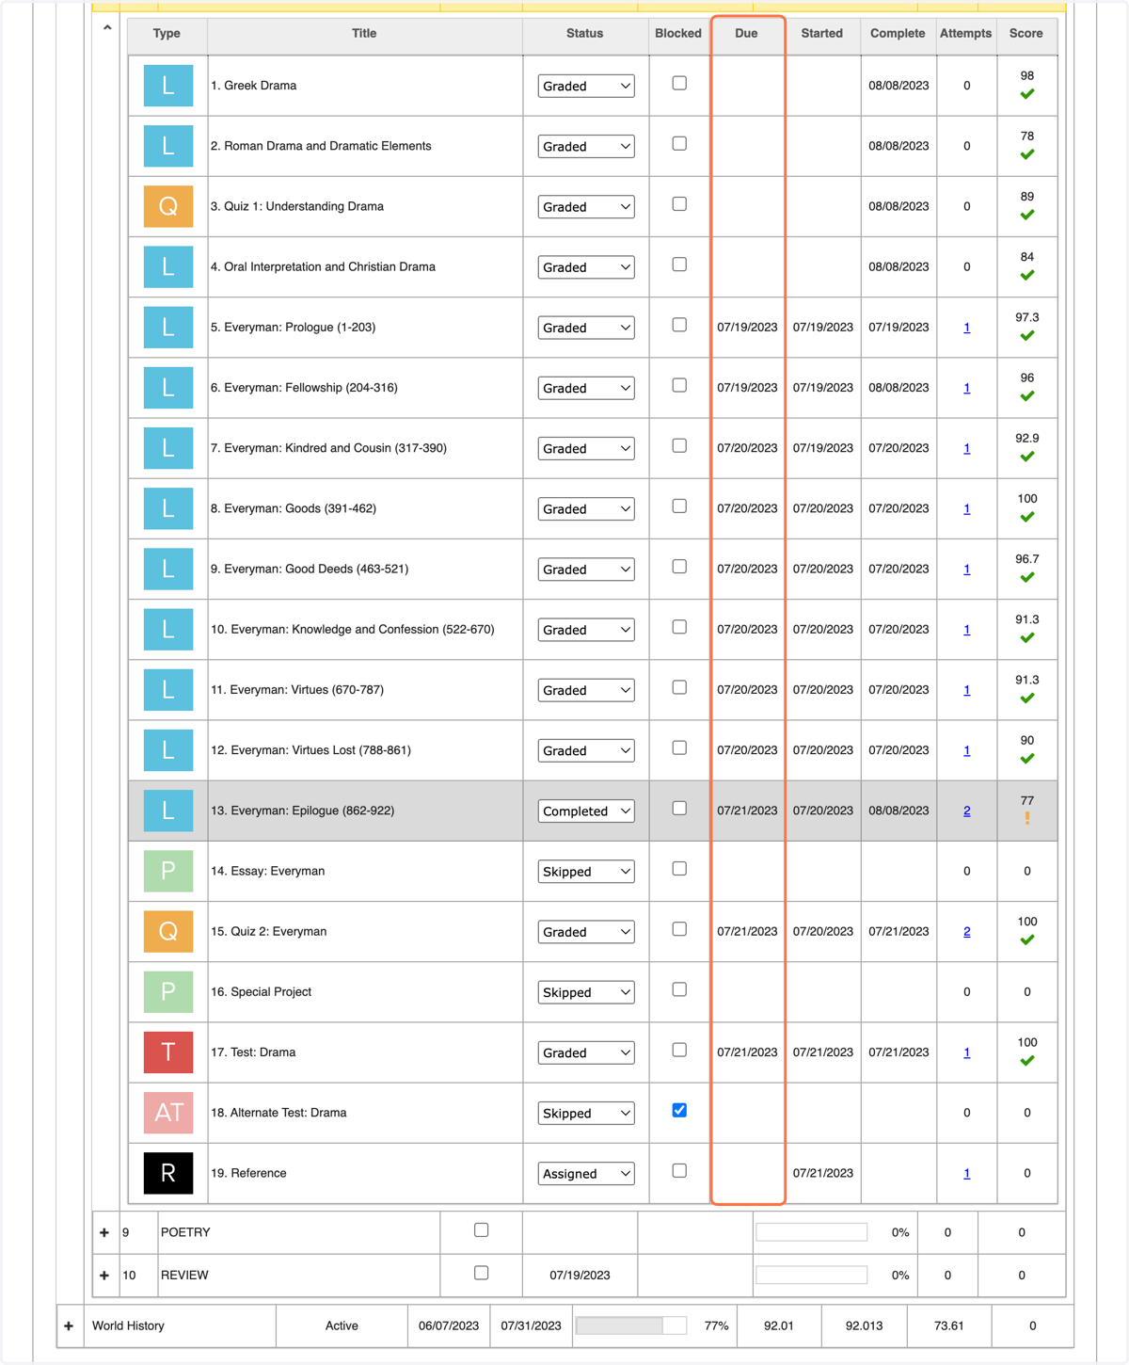Open Status dropdown for Essay: Everyman
Screen dimensions: 1129x1365
(586, 872)
